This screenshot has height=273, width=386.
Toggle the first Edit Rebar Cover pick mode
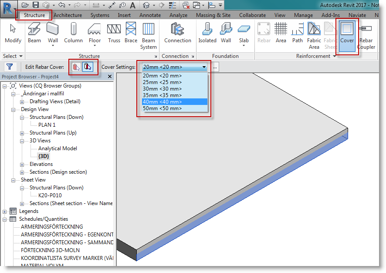[x=76, y=67]
